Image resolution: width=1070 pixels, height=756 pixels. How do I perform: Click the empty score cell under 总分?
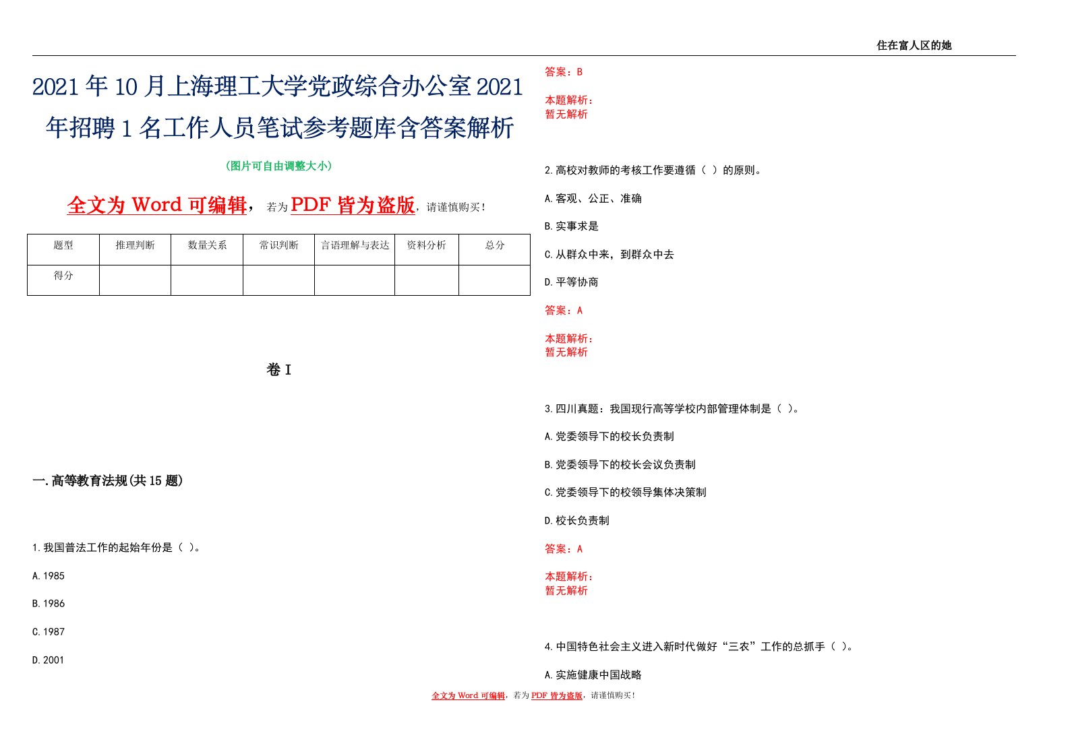click(x=495, y=280)
